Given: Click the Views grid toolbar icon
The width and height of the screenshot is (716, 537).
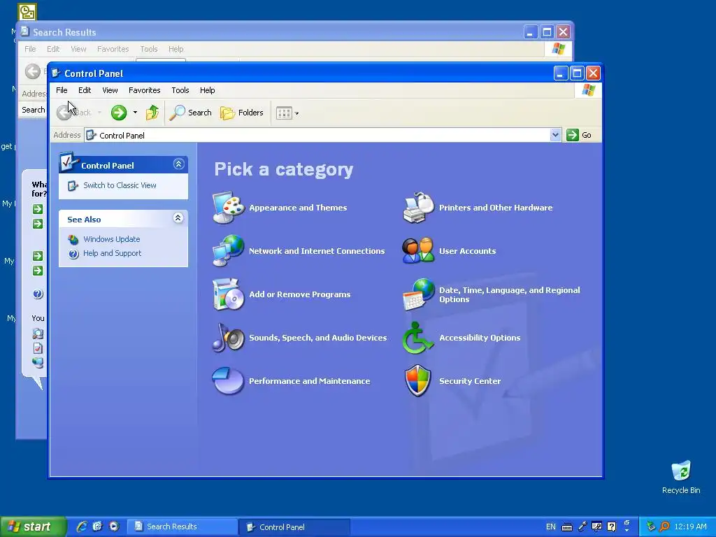Looking at the screenshot, I should click(284, 113).
